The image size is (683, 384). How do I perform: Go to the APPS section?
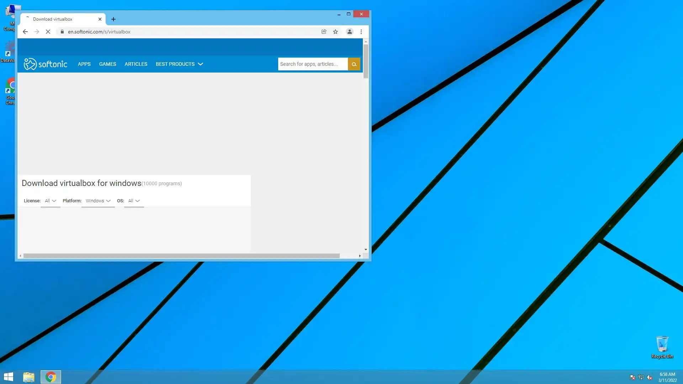[84, 64]
